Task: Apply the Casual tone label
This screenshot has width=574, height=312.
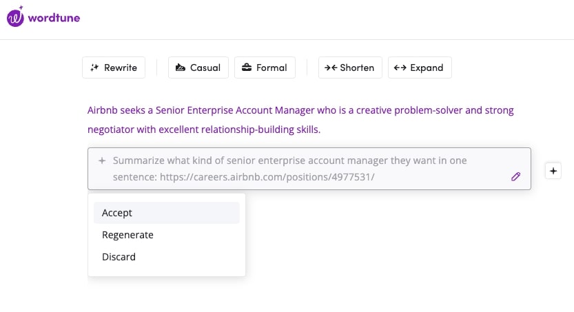Action: click(205, 67)
